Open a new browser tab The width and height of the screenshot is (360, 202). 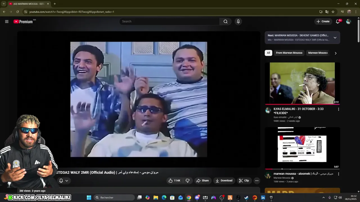(55, 4)
